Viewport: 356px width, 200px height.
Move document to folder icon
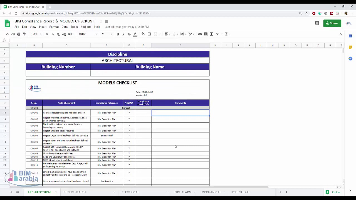point(107,21)
